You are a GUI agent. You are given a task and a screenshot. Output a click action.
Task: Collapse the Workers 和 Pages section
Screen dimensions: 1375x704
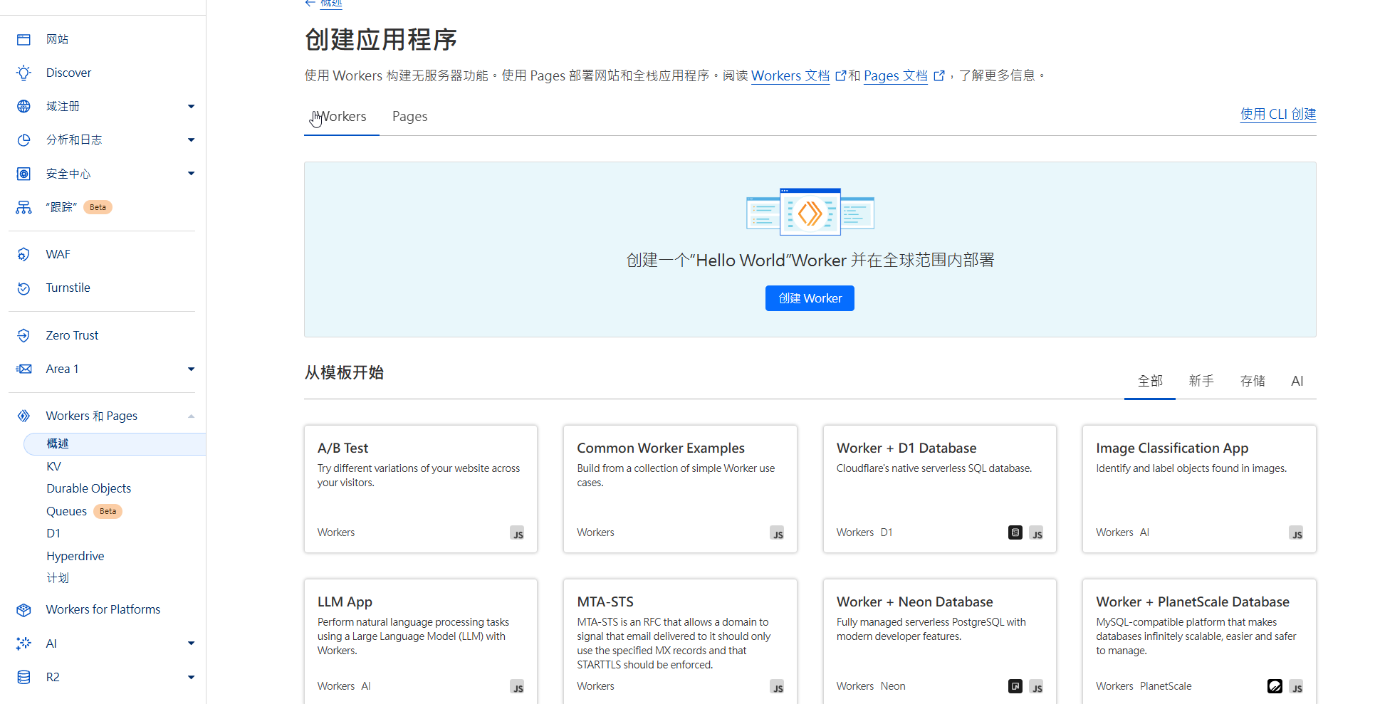(x=191, y=416)
